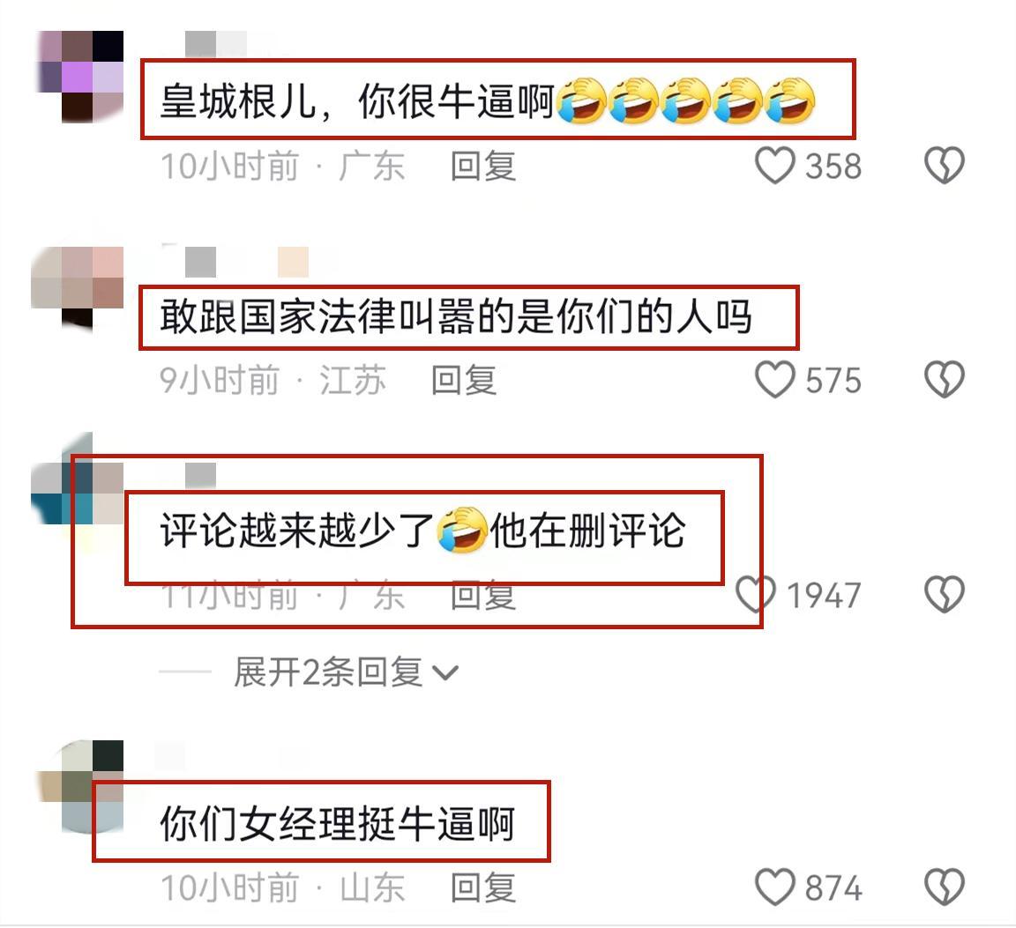This screenshot has height=928, width=1016.
Task: Dislike the 皇城根儿 comment via broken heart
Action: [x=944, y=165]
